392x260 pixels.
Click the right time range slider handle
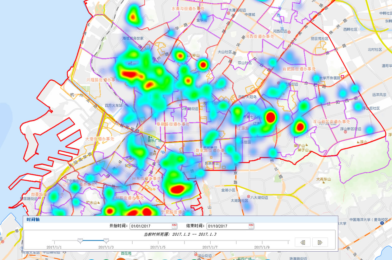click(106, 240)
